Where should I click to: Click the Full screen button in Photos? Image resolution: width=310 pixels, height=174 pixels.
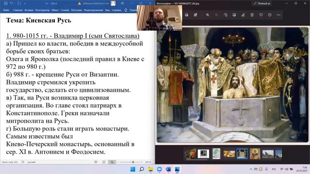click(262, 3)
